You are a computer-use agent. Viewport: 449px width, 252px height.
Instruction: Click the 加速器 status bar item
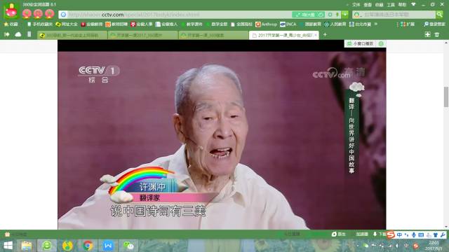[362, 234]
